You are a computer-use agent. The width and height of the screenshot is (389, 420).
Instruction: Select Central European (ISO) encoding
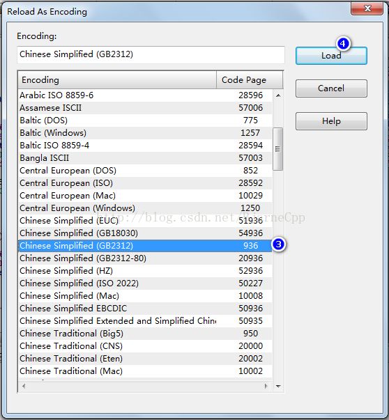tap(145, 183)
